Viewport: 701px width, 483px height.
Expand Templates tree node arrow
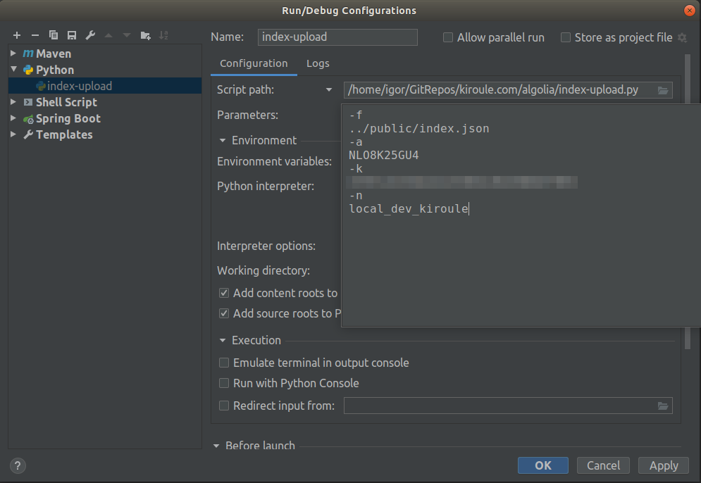coord(13,134)
